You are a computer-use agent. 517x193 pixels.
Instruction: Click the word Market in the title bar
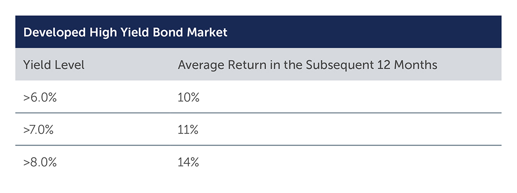point(208,32)
